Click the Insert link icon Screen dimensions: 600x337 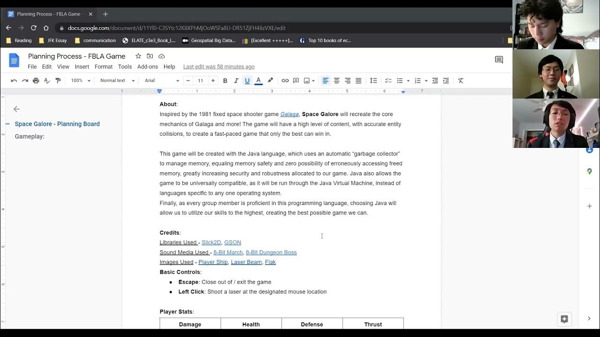(285, 81)
